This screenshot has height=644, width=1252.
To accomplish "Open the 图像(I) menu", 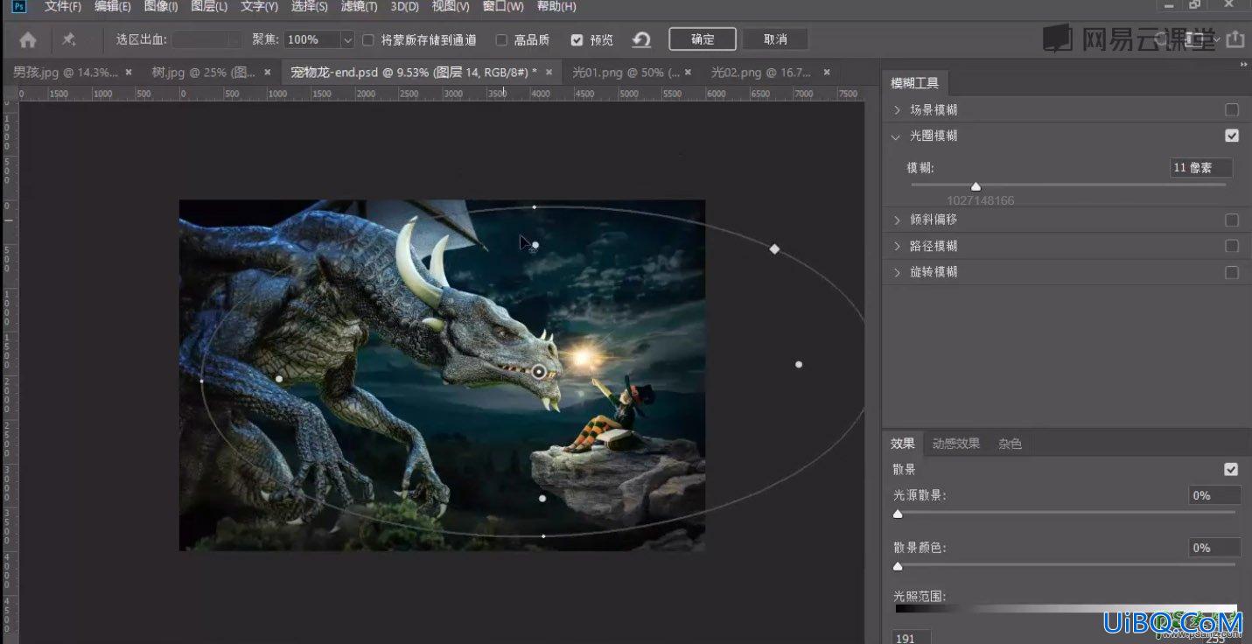I will [161, 7].
